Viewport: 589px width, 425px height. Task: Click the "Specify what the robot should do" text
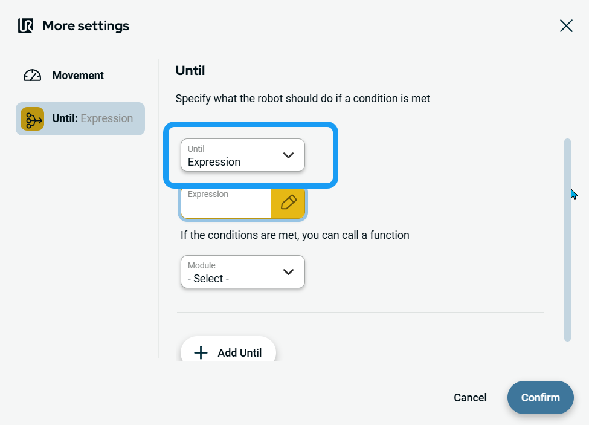point(302,98)
